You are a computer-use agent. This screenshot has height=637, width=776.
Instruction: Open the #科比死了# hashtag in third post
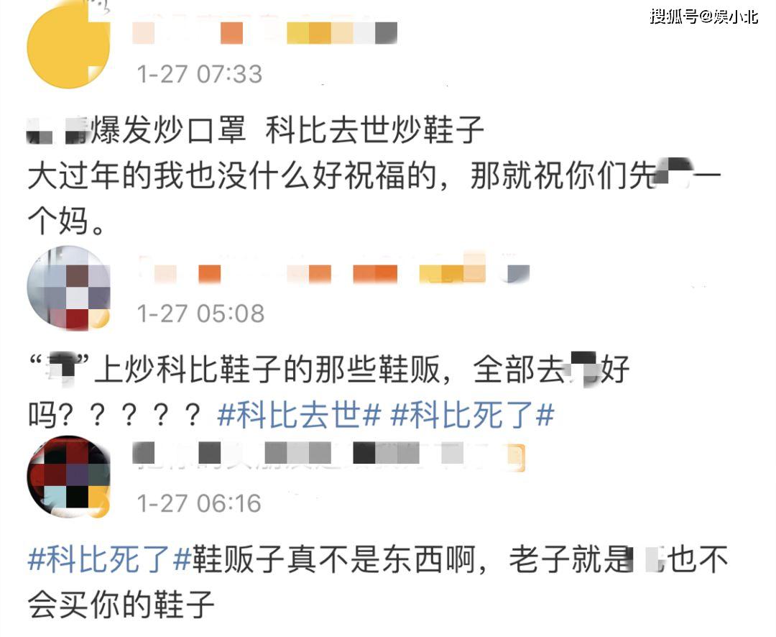coord(109,559)
